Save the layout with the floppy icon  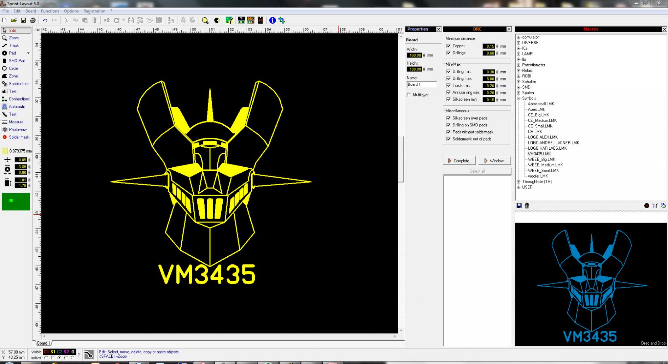click(23, 20)
